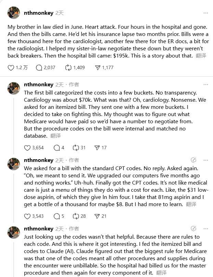Click the edited-mark icon on the Claude reply
The image size is (213, 277).
click(x=194, y=228)
